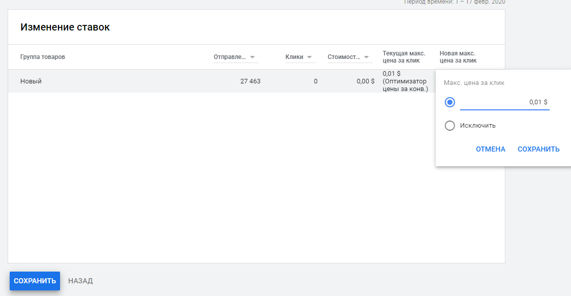The image size is (571, 296).
Task: Click the blue СОХРАНИТЬ button at bottom
Action: click(35, 281)
